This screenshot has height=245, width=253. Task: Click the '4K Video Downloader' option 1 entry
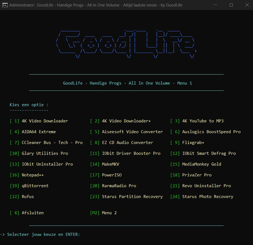tap(39, 121)
